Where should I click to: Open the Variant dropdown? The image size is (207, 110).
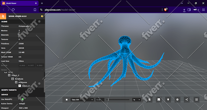click(x=31, y=70)
